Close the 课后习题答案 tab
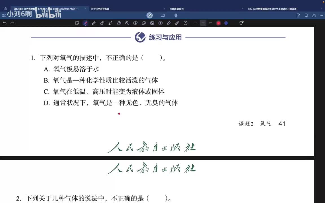 click(x=322, y=9)
